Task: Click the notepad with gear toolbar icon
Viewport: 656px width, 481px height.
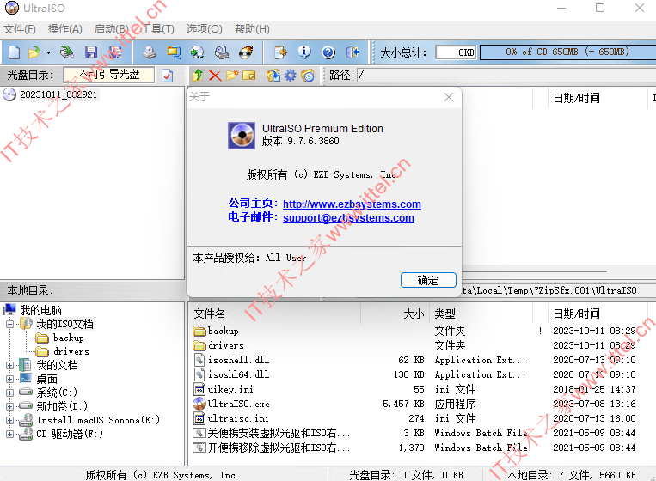Action: click(280, 52)
